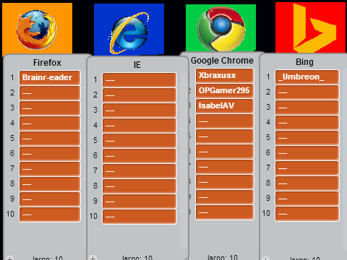Select the last entry in the Google Chrome list

pyautogui.click(x=225, y=212)
